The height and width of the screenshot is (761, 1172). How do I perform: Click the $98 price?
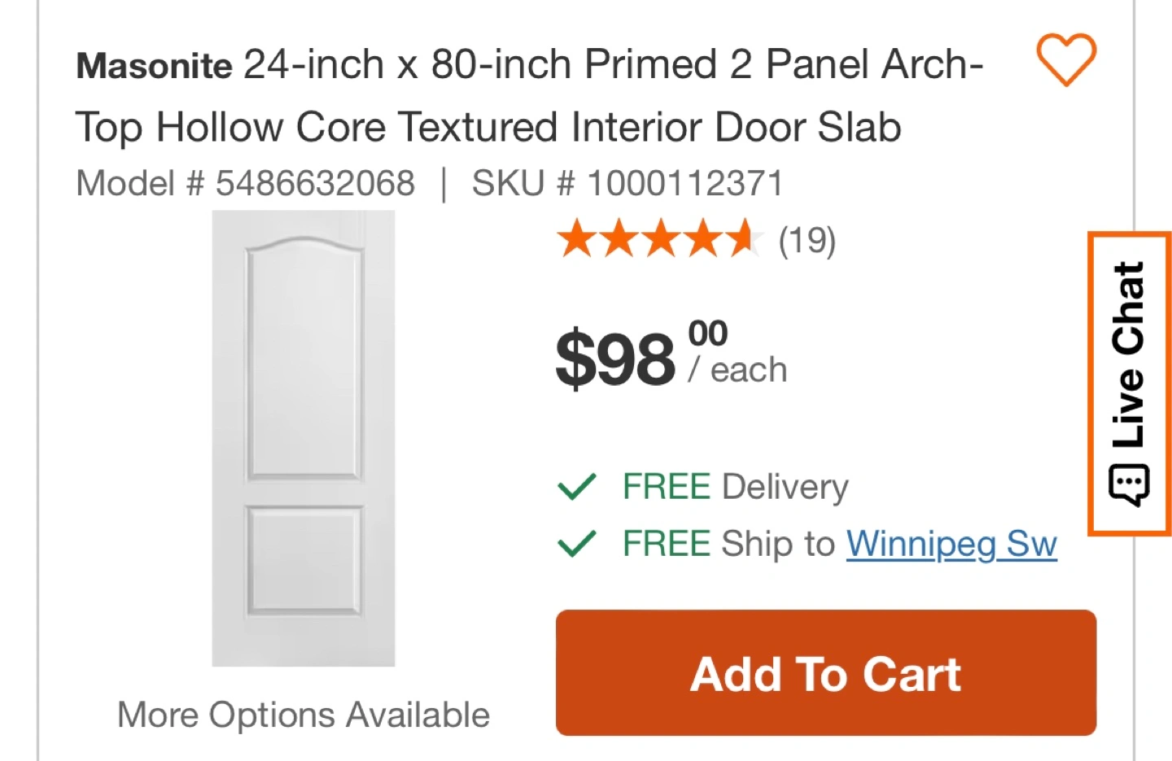click(615, 359)
